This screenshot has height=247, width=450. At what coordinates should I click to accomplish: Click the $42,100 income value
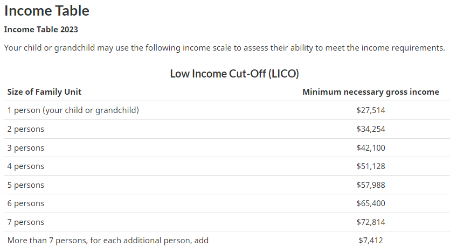pos(370,147)
